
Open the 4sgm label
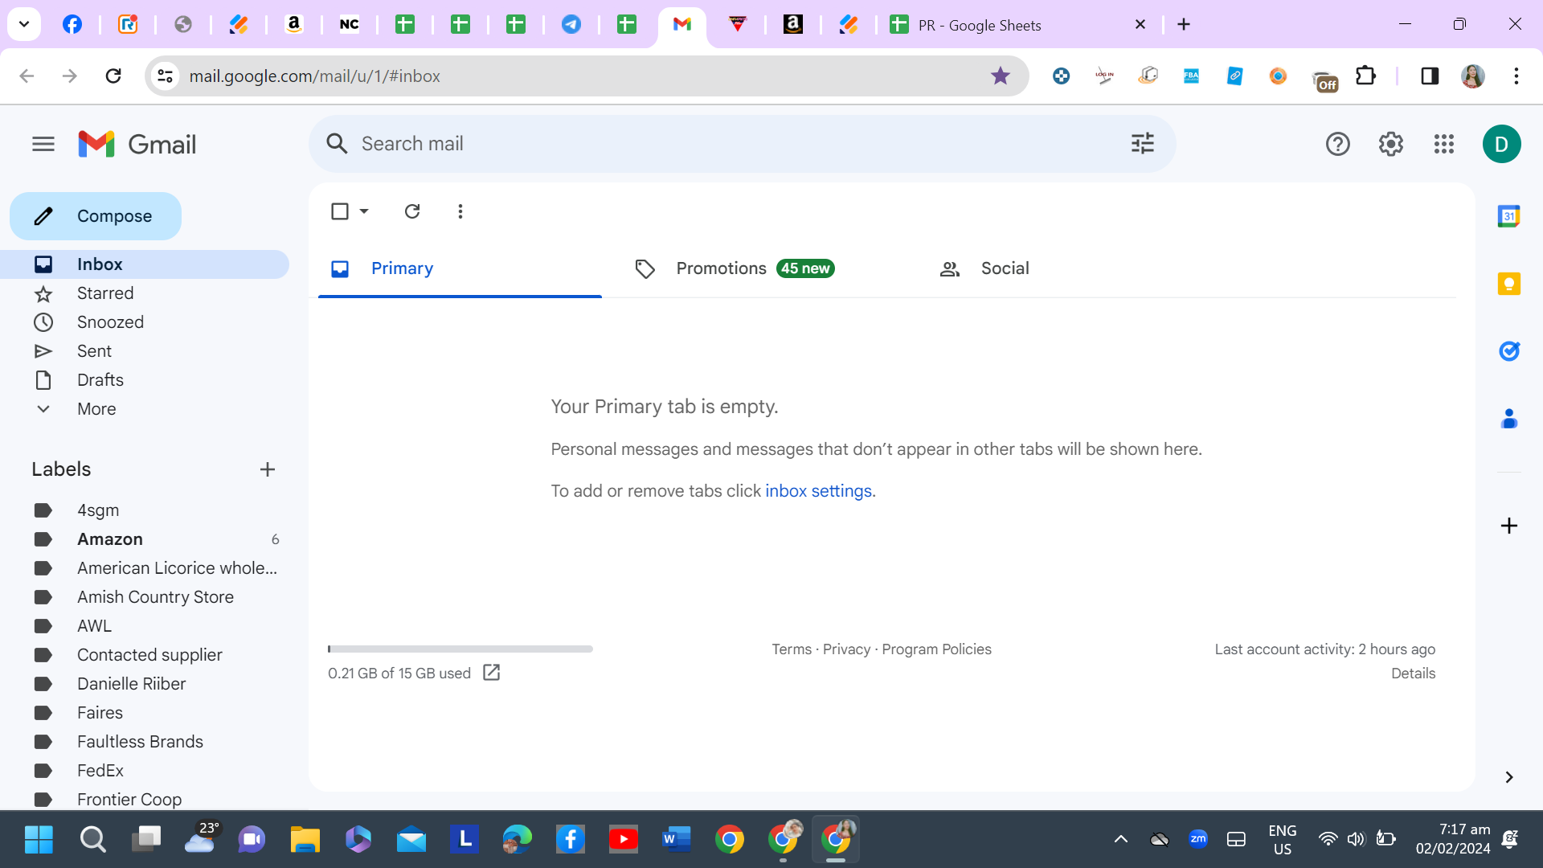coord(145,510)
